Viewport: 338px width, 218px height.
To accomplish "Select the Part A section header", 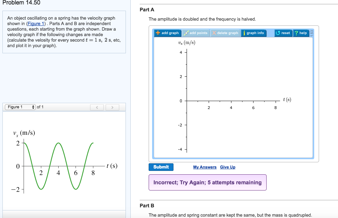I will click(x=147, y=9).
